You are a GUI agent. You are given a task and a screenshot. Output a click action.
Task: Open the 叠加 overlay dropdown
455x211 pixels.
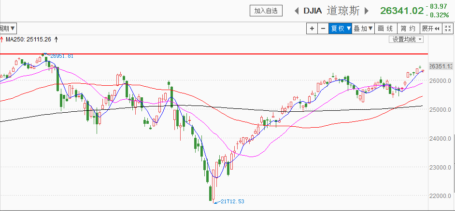363,28
